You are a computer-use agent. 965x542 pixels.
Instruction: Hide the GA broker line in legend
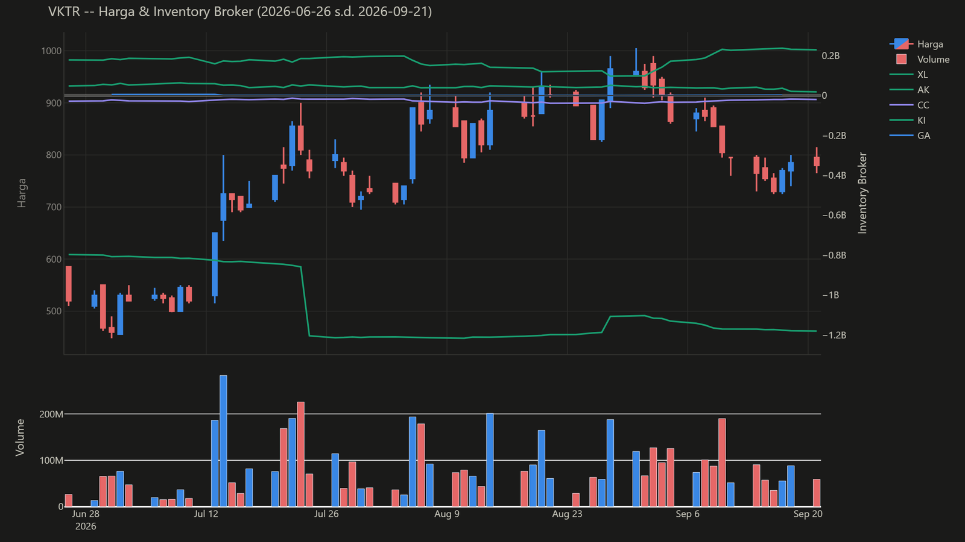click(x=910, y=135)
